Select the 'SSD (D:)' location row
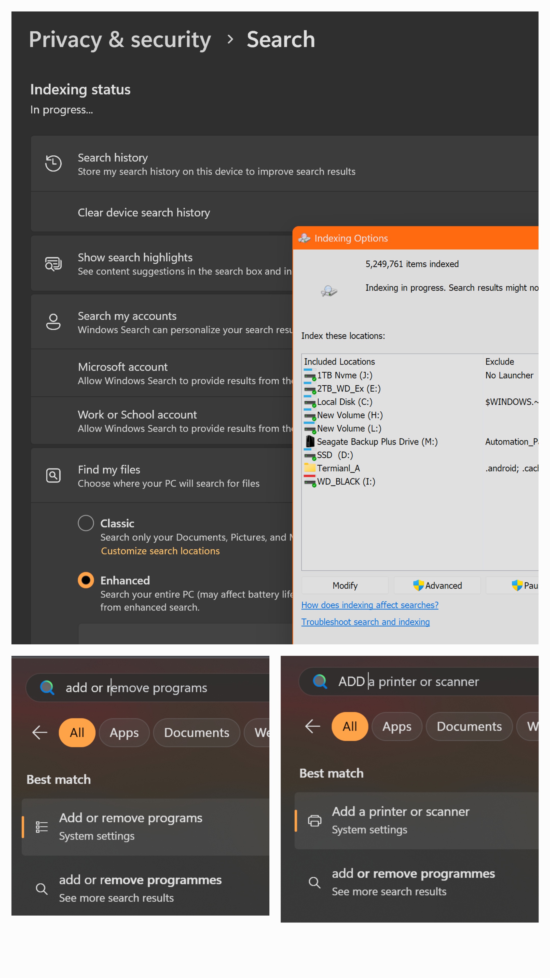550x978 pixels. click(329, 455)
